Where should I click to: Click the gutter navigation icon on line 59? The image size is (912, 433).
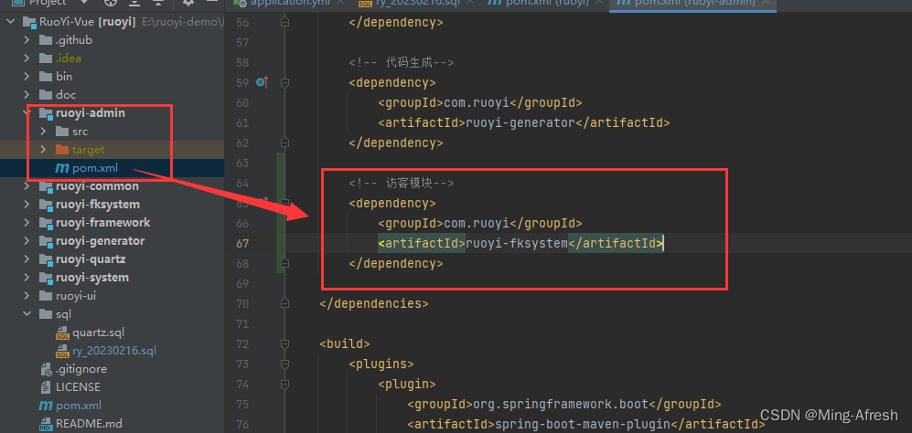262,82
